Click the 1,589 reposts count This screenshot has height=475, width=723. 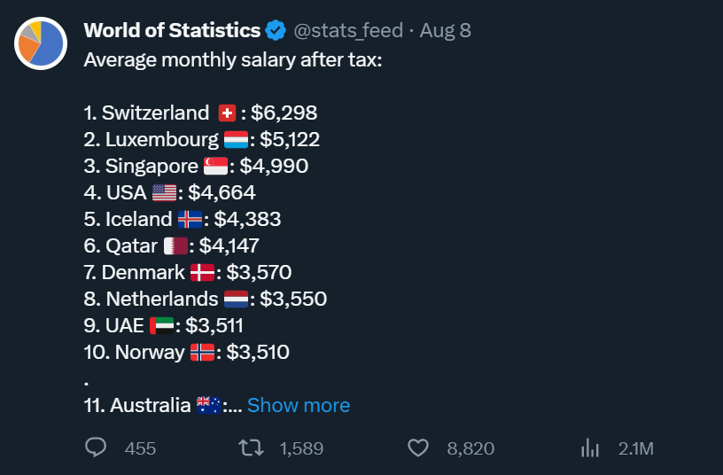tap(301, 448)
